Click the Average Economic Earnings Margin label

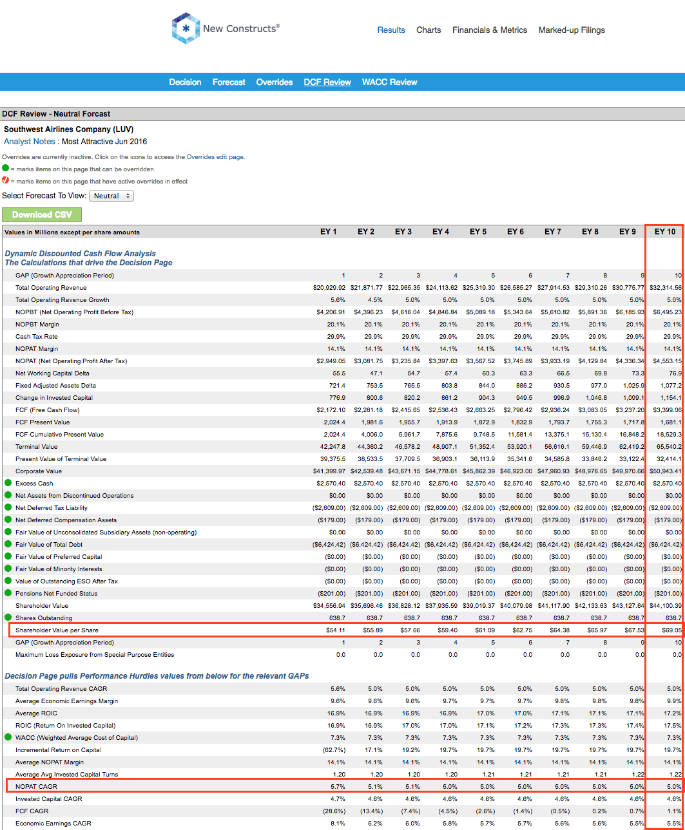(67, 701)
